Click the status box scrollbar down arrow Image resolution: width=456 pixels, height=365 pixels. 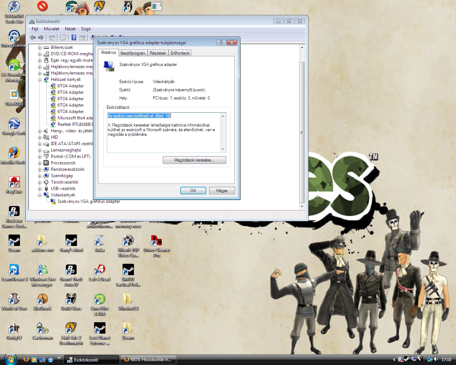(223, 150)
